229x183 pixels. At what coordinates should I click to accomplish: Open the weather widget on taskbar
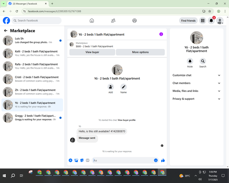tap(185, 176)
